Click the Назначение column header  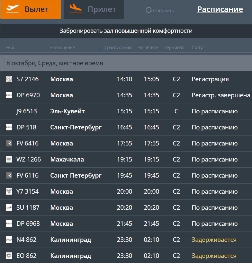click(62, 48)
